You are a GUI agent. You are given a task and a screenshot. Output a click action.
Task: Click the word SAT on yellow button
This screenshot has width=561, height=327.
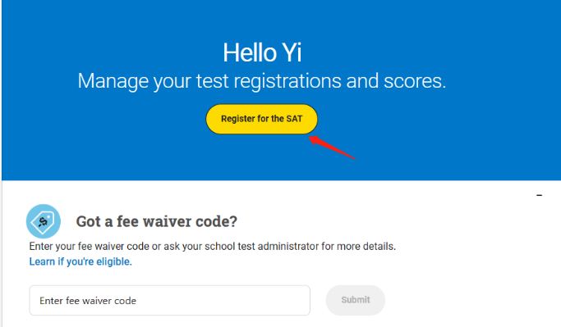point(294,119)
